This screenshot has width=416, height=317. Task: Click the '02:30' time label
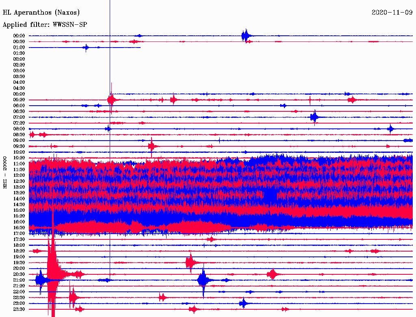pos(19,65)
